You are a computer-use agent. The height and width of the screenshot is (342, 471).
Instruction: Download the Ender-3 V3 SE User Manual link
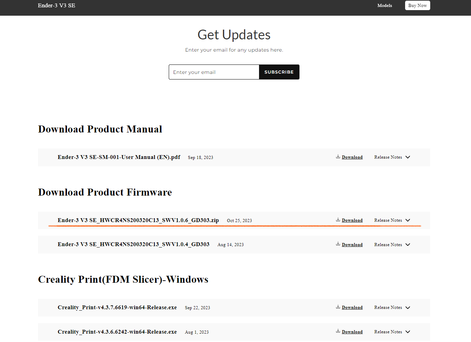tap(352, 157)
